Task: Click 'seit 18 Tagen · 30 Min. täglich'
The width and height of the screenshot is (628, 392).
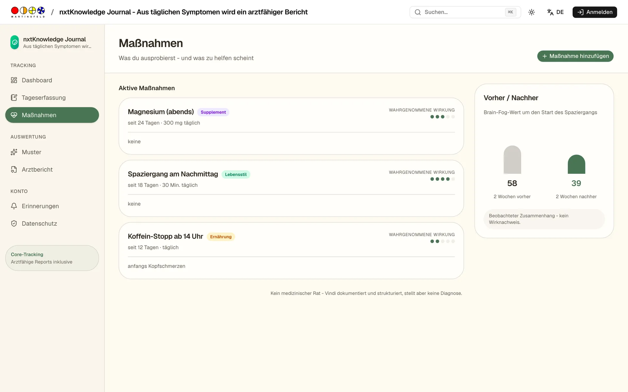Action: (163, 185)
